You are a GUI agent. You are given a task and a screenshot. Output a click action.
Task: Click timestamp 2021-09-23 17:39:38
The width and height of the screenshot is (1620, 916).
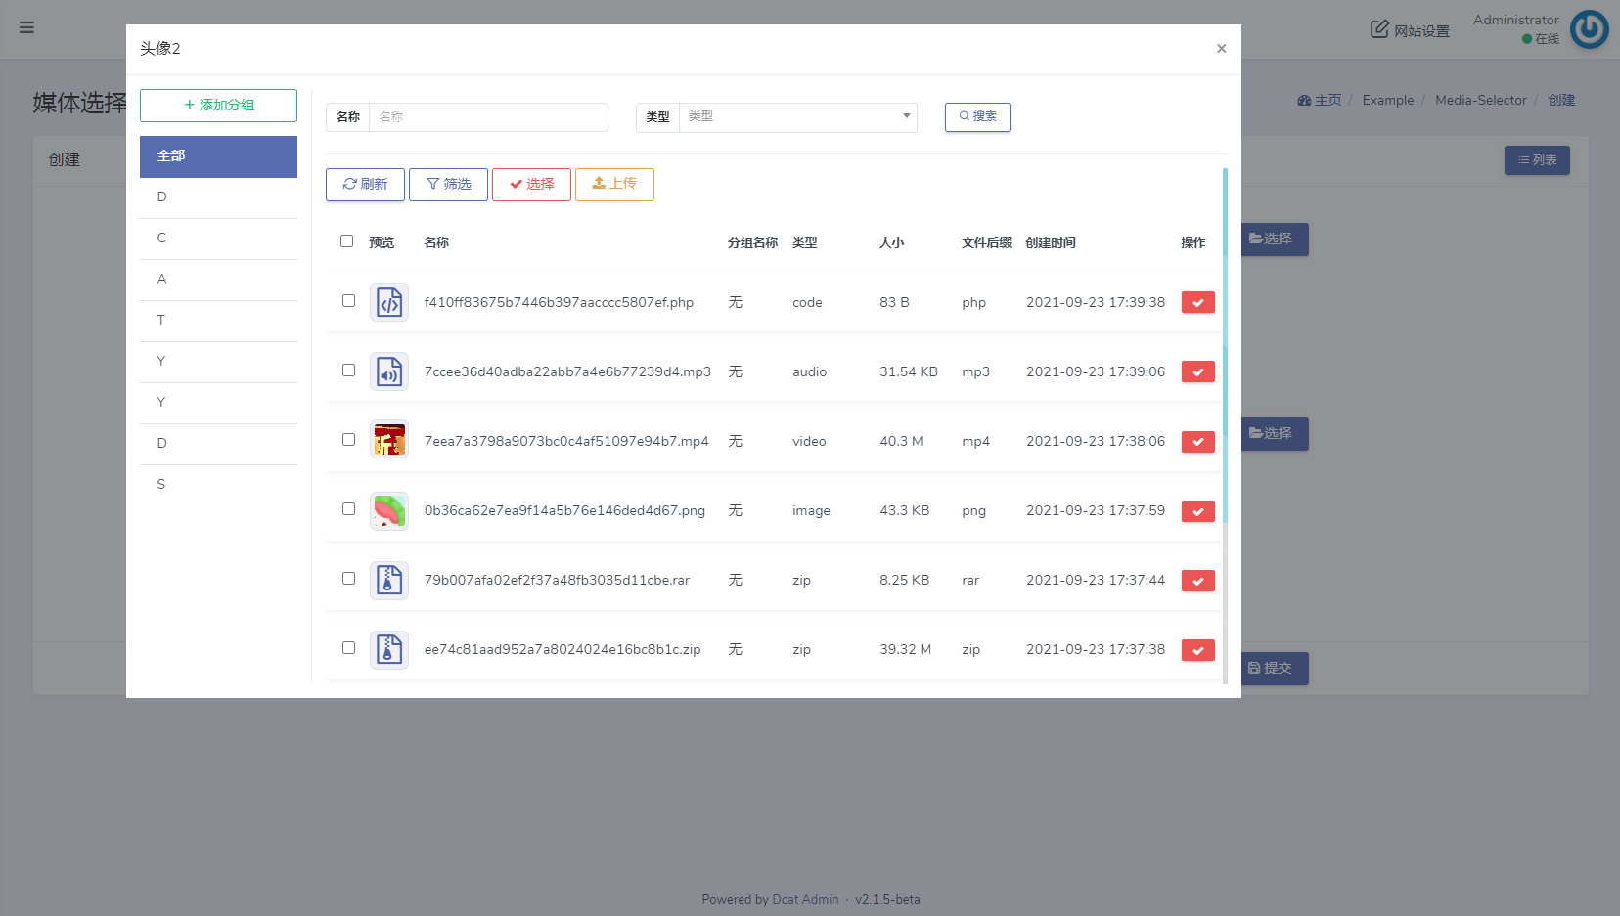tap(1096, 303)
